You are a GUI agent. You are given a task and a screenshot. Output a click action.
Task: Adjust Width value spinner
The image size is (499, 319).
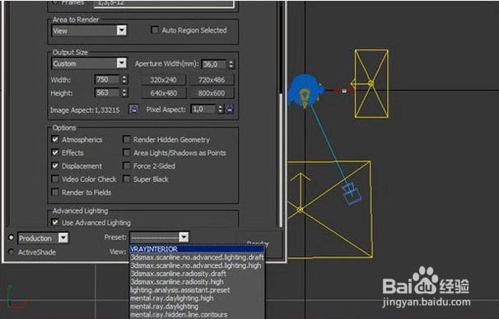(125, 79)
